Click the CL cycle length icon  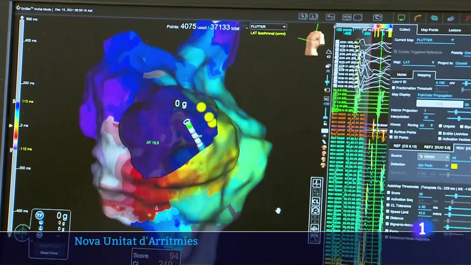tap(316, 201)
